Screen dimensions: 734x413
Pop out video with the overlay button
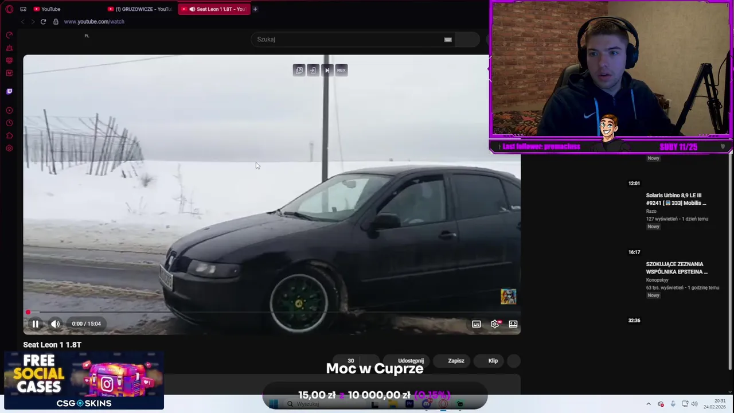(299, 70)
